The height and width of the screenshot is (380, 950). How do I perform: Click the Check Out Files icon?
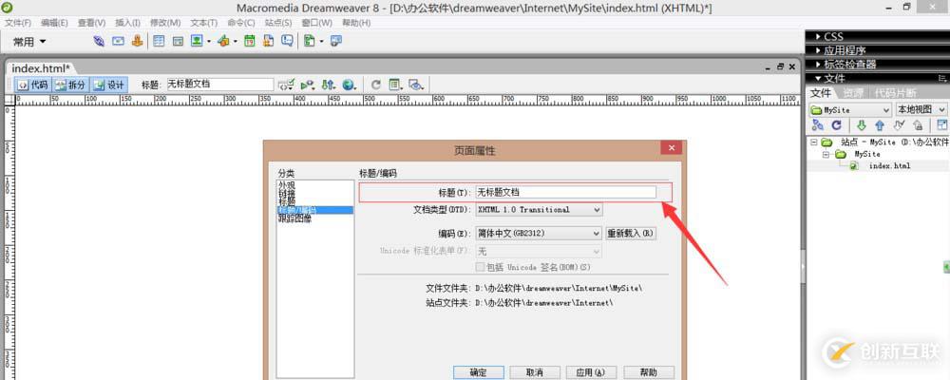tap(899, 124)
